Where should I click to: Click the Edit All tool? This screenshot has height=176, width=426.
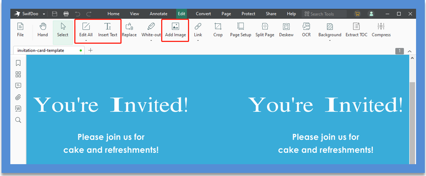86,30
